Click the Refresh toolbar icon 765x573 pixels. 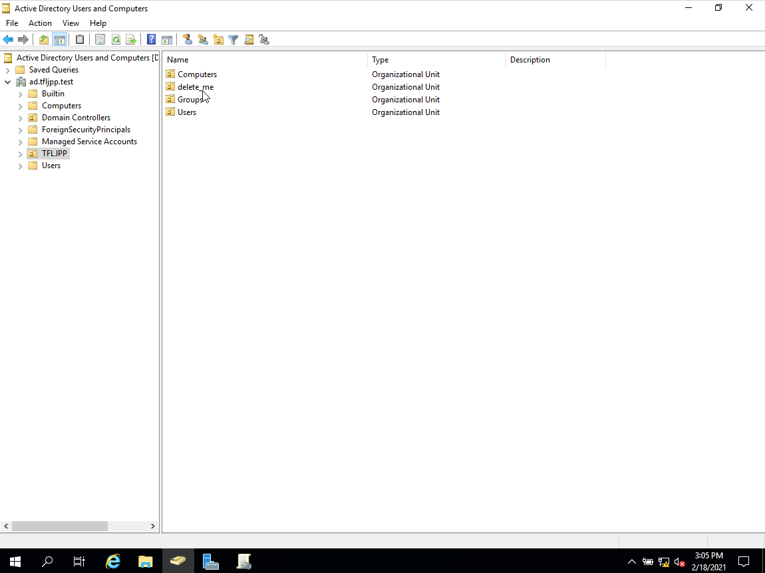116,40
